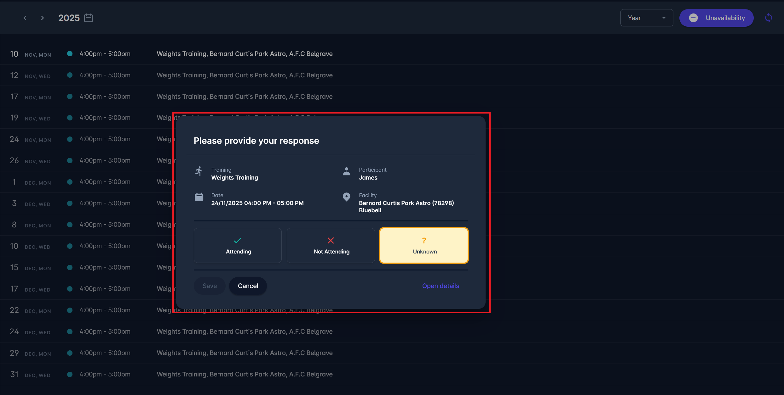Image resolution: width=784 pixels, height=395 pixels.
Task: Click the previous year arrow
Action: point(25,18)
